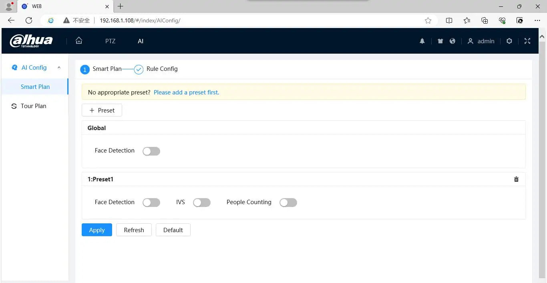Delete Preset1 using the trash icon
This screenshot has width=547, height=283.
click(x=516, y=179)
